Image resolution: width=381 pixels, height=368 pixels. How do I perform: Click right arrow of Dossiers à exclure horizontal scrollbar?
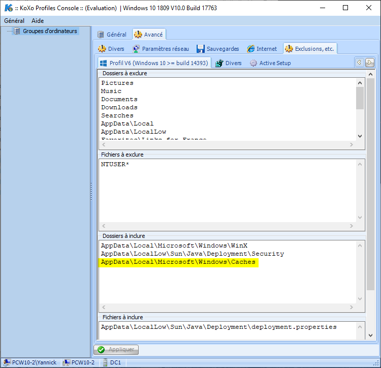352,145
